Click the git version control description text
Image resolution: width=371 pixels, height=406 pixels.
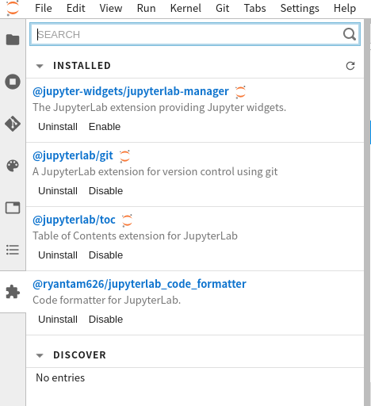tap(155, 172)
